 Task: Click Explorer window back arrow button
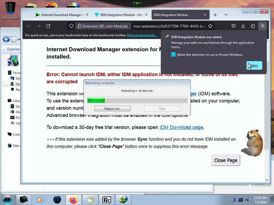tap(6, 40)
